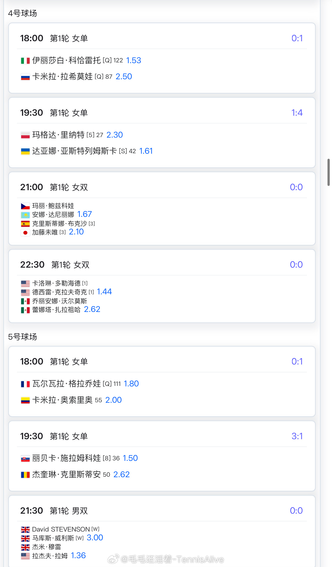
Task: Open the 21:00 第1轮 女双 match header
Action: [x=162, y=187]
